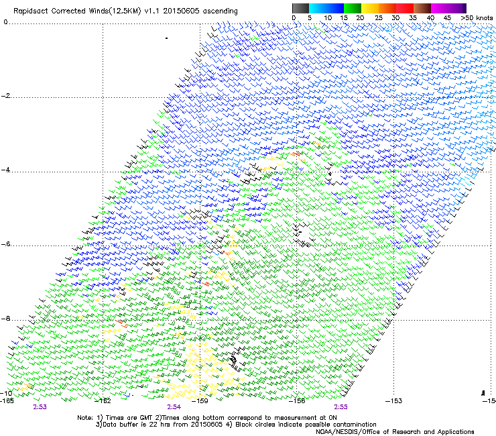Screen dimensions: 496x436
Task: Click the gray 0-5 knots color band
Action: (300, 8)
